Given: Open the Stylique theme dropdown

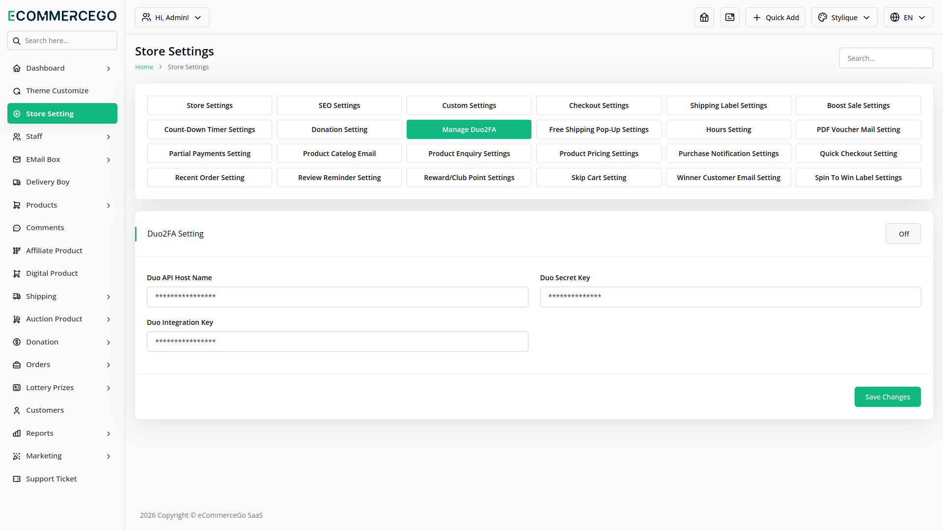Looking at the screenshot, I should (844, 17).
